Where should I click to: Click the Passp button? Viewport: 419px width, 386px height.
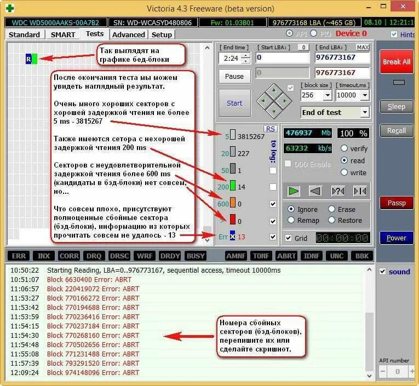397,203
